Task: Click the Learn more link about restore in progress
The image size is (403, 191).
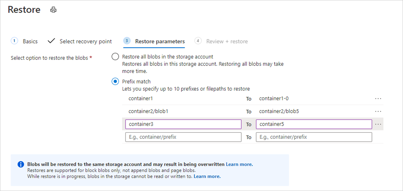Action: (207, 176)
